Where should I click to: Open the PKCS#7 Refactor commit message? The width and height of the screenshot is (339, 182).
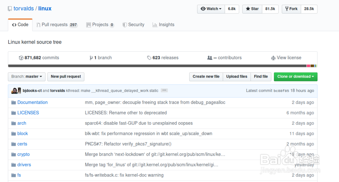coord(128,144)
